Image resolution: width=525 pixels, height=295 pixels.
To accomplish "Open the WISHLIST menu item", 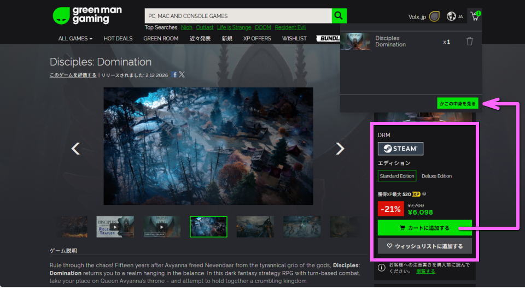I will [294, 39].
